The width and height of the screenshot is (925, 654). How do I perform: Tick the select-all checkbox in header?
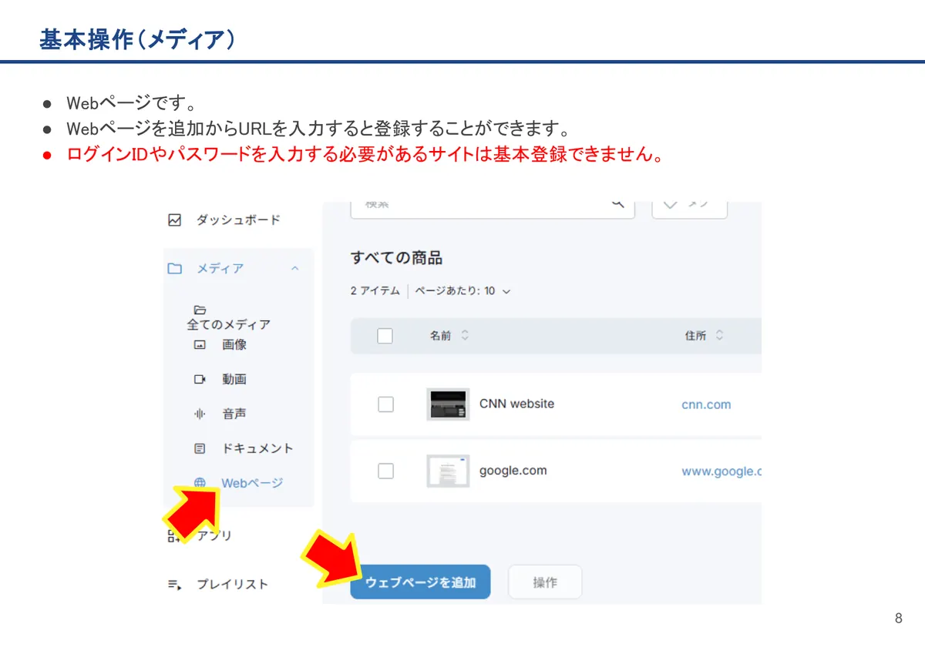[x=385, y=336]
